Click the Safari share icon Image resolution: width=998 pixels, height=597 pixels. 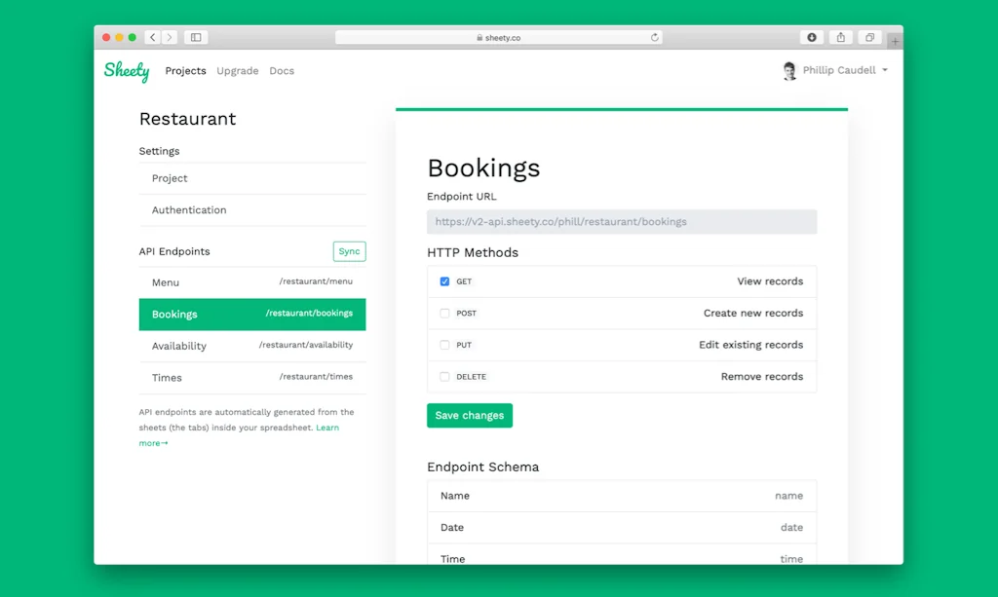(x=840, y=37)
